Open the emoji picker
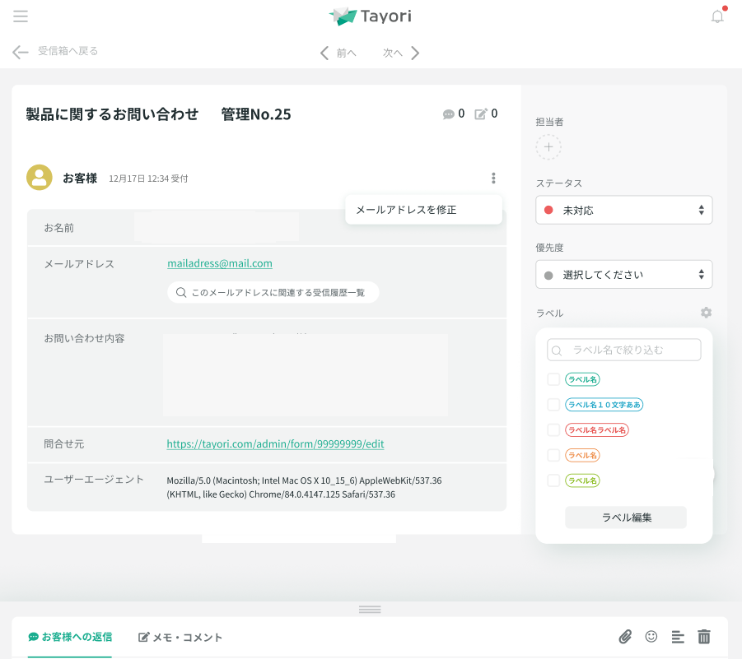Screen dimensions: 742x659 651,637
